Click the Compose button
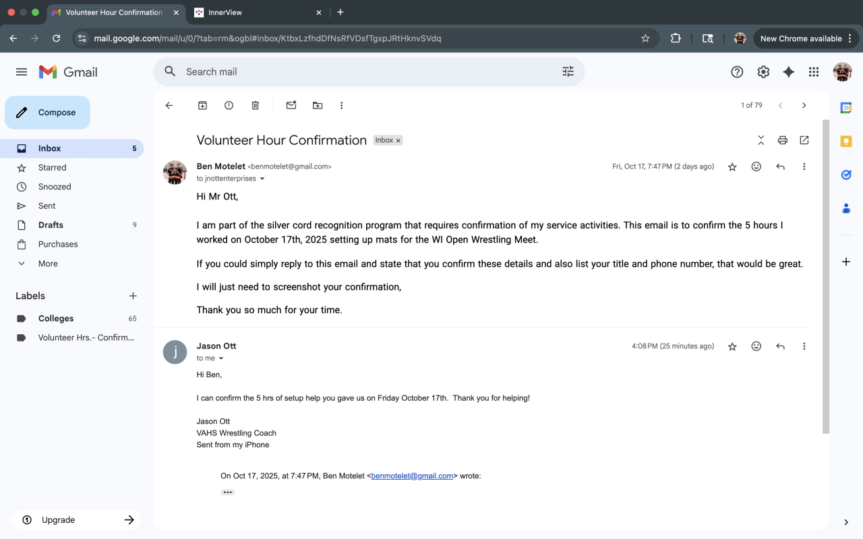This screenshot has width=863, height=539. [x=47, y=113]
